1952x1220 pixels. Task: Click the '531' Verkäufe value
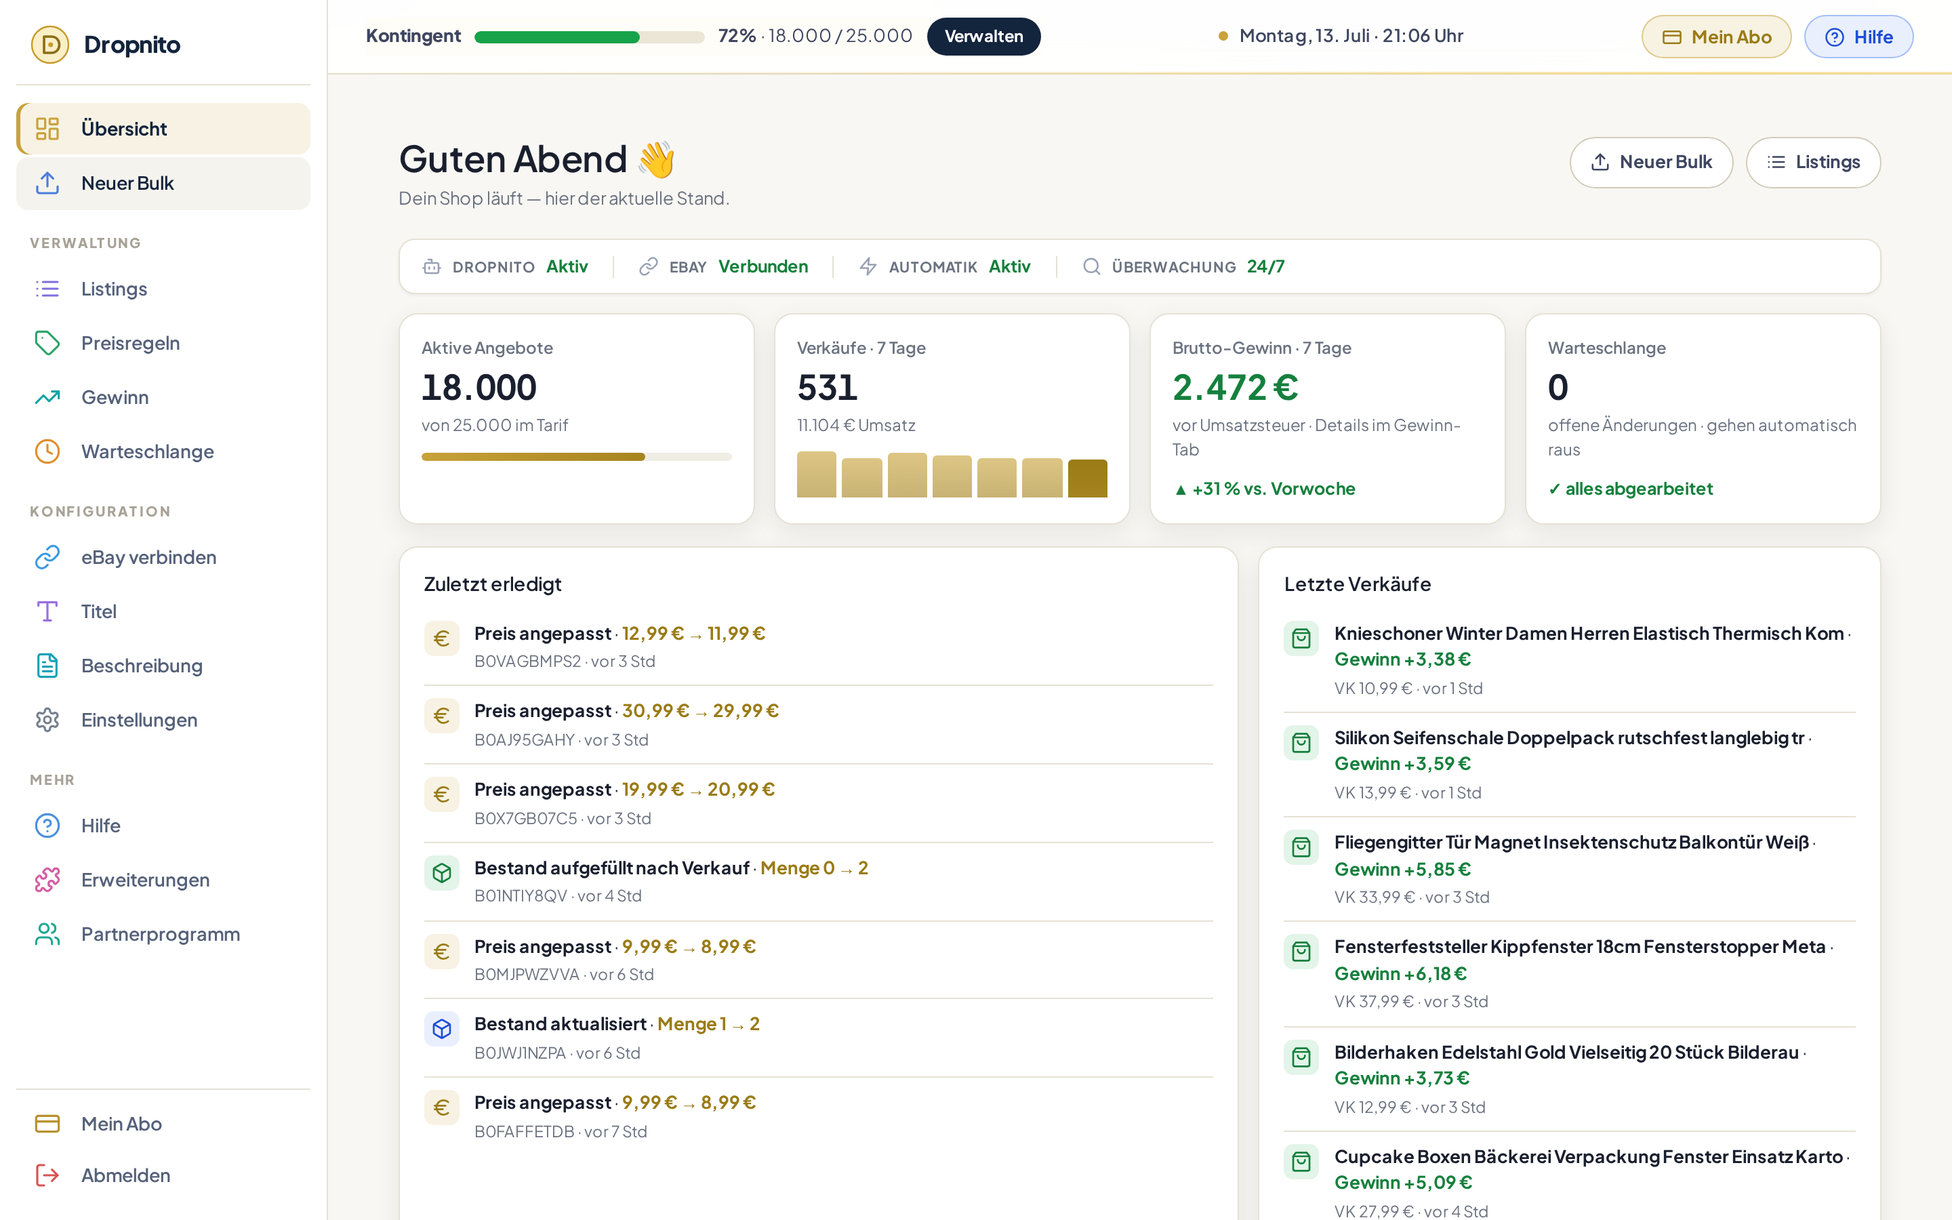[827, 387]
